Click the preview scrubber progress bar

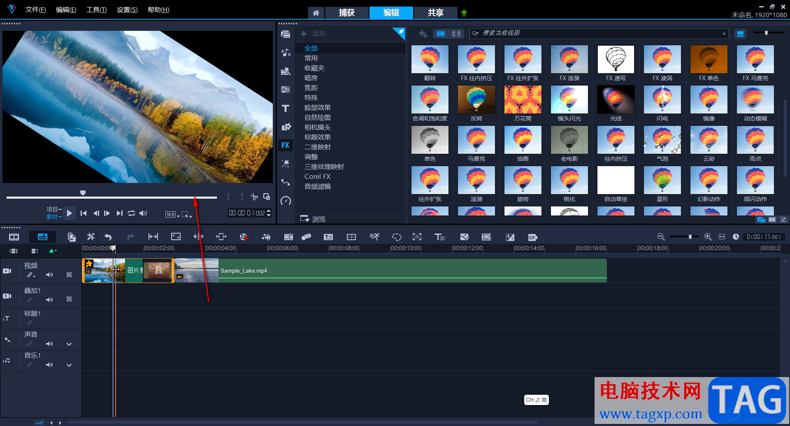click(x=112, y=197)
